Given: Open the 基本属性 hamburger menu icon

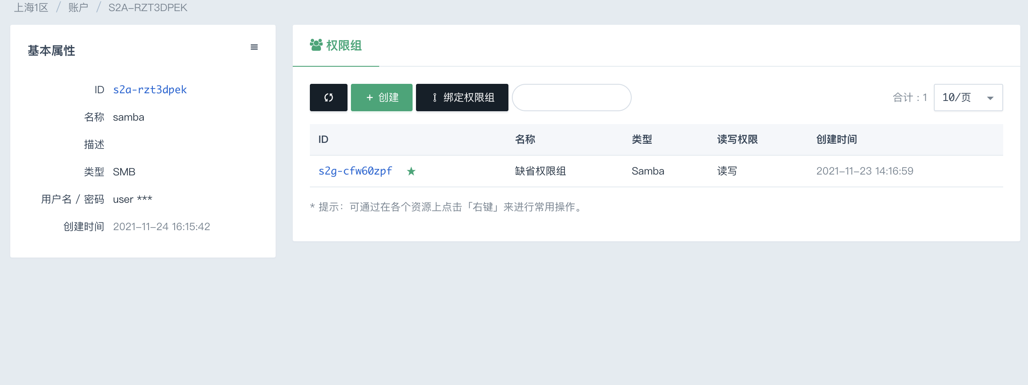Looking at the screenshot, I should pyautogui.click(x=254, y=47).
